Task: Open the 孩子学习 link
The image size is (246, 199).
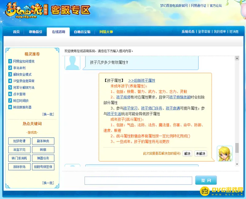Action: pos(130,108)
